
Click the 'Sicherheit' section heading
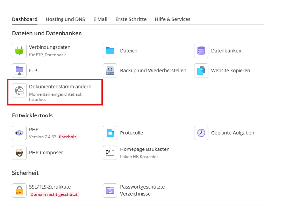[26, 173]
